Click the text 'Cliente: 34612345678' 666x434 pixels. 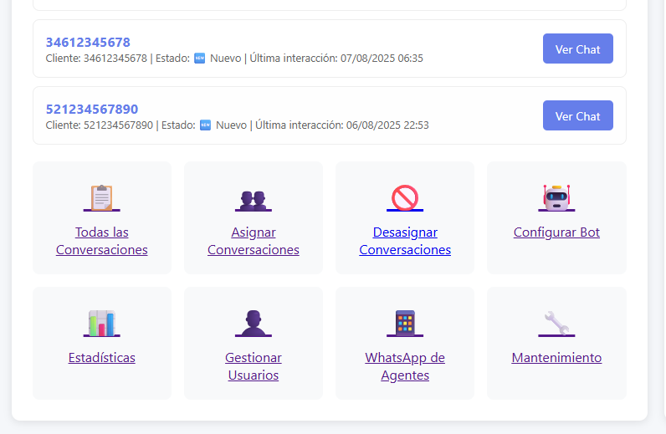coord(96,59)
